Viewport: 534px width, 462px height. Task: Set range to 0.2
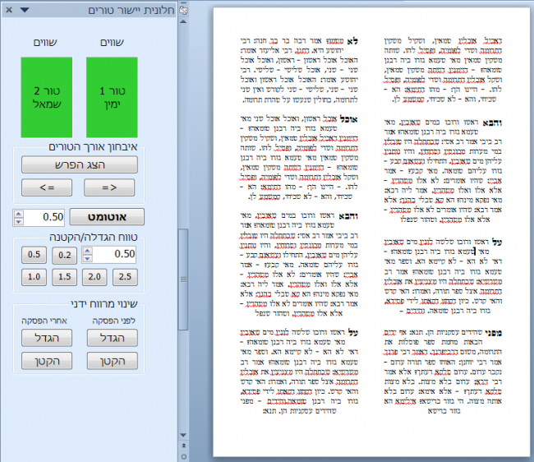point(64,255)
